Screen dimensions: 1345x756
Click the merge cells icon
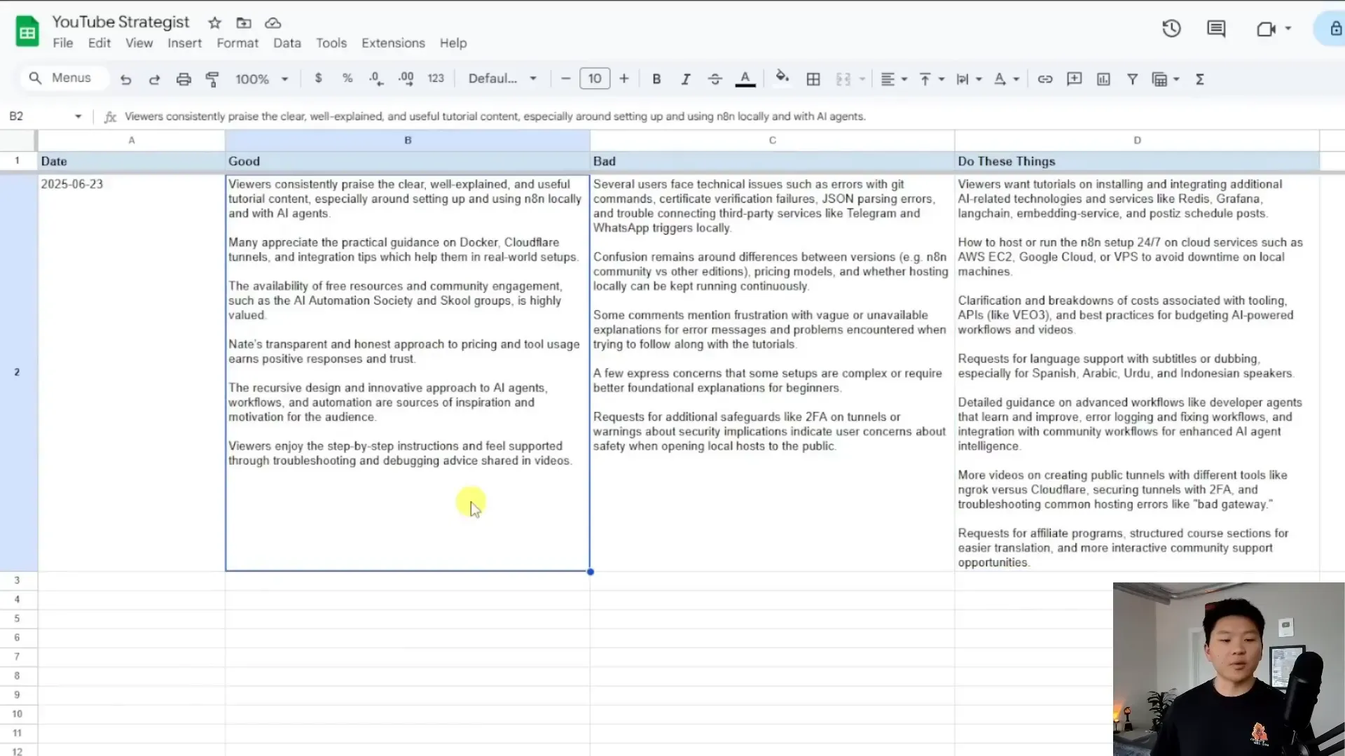(843, 79)
